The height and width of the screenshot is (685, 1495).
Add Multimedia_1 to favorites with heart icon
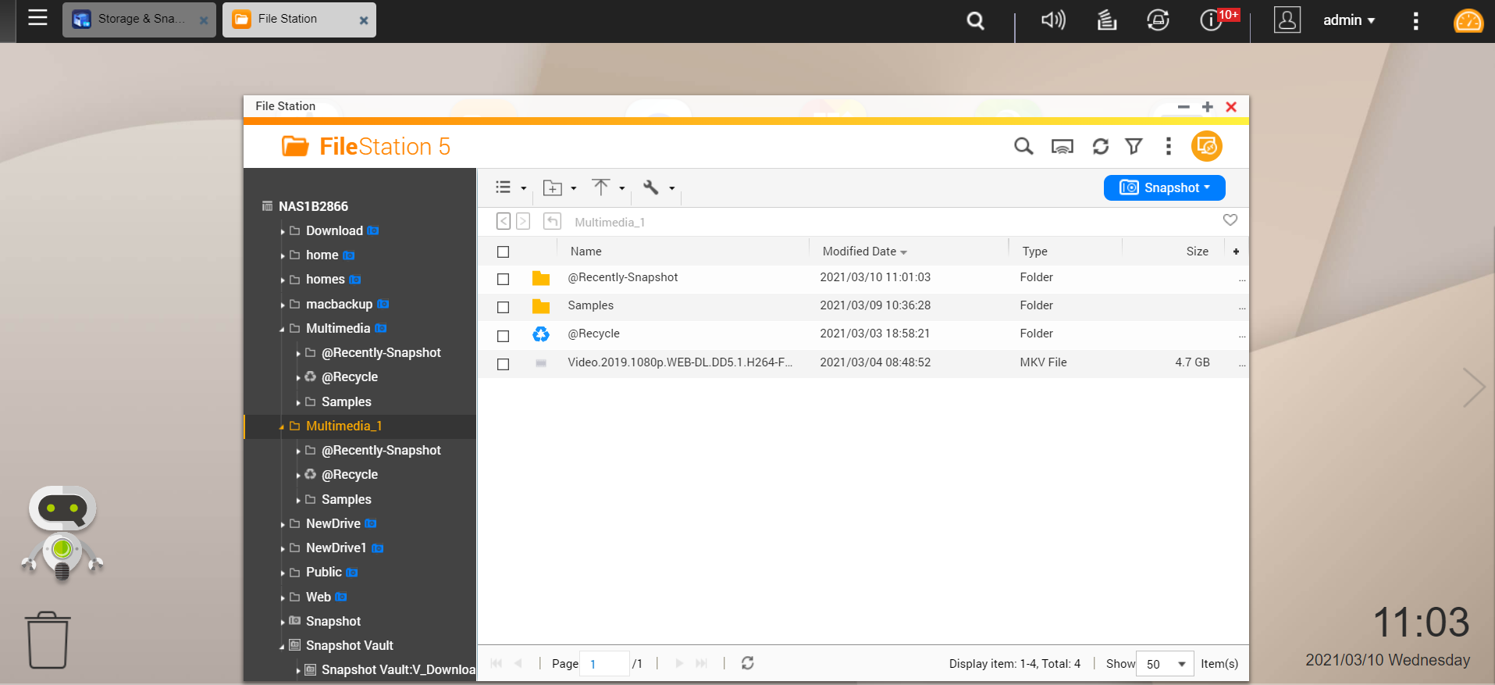(1230, 220)
